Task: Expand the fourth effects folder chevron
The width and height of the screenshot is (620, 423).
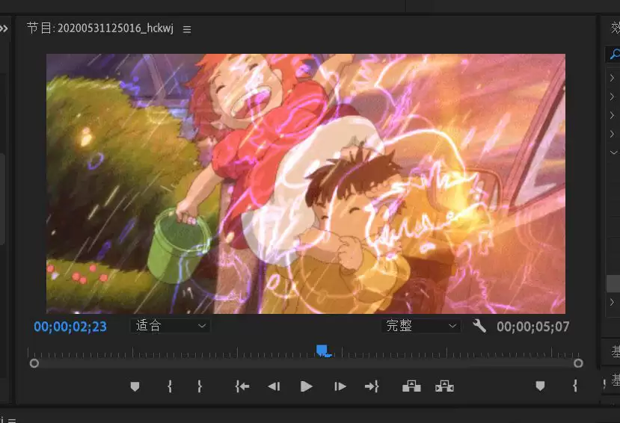Action: 612,134
